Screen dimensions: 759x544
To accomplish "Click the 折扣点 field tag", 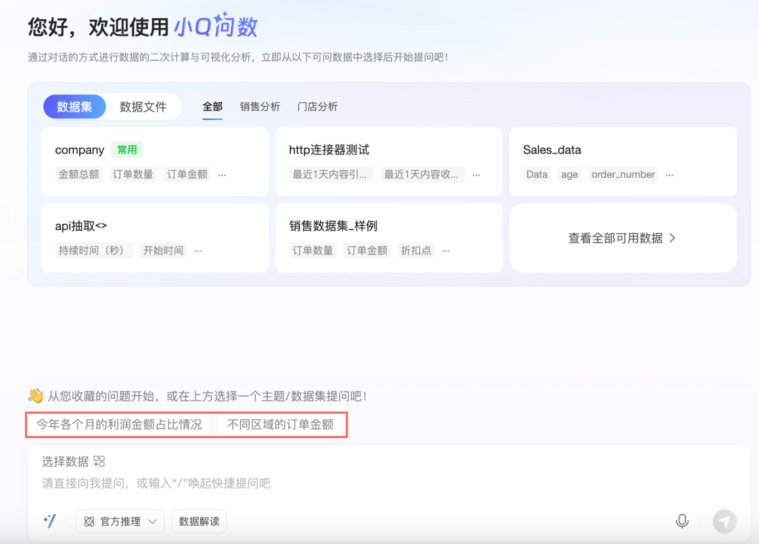I will [416, 251].
